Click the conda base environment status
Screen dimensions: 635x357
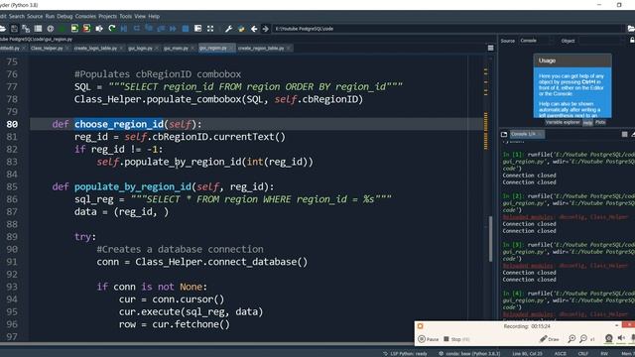(x=469, y=354)
